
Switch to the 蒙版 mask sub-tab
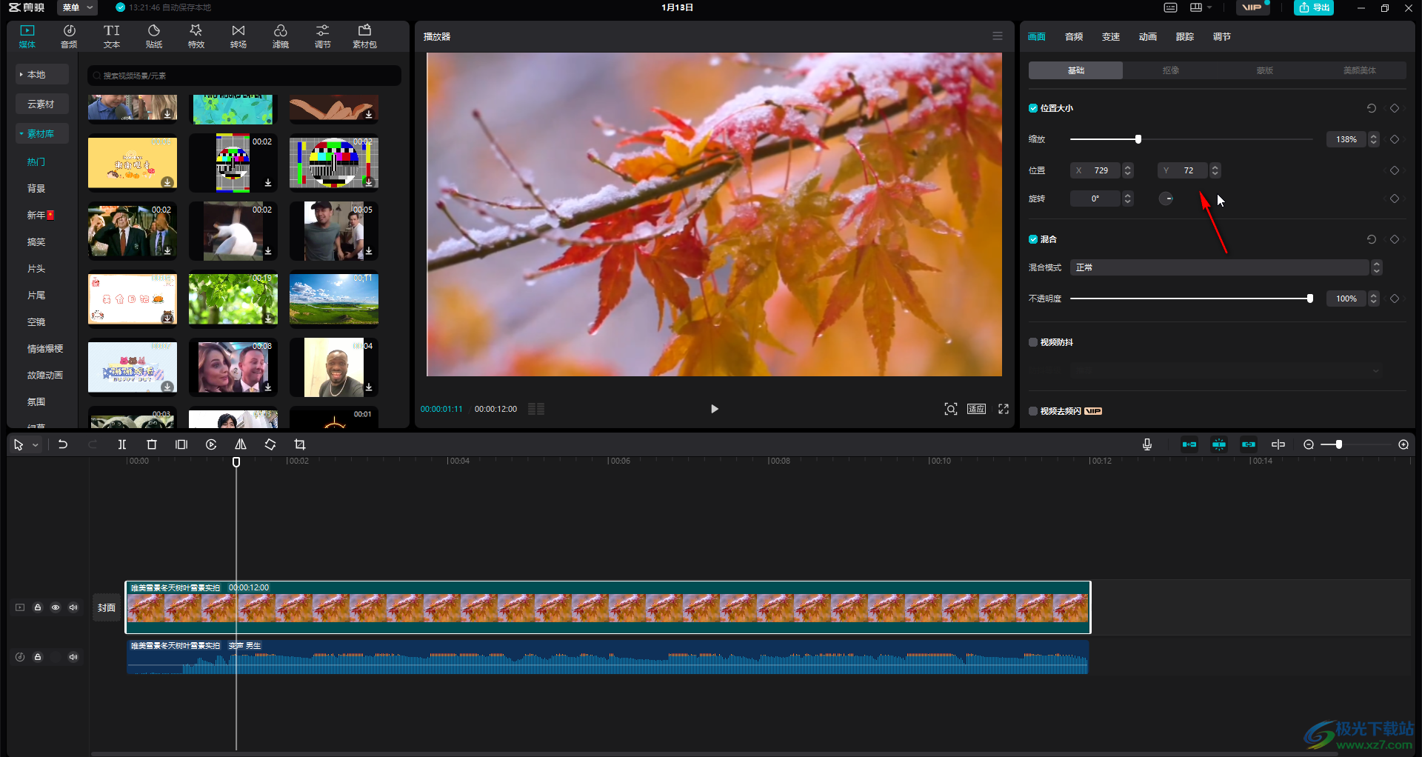click(1265, 70)
